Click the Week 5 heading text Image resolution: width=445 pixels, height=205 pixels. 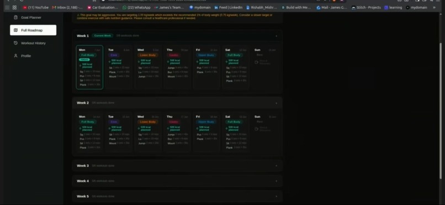[x=83, y=197]
